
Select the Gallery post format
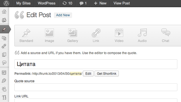tap(73, 35)
